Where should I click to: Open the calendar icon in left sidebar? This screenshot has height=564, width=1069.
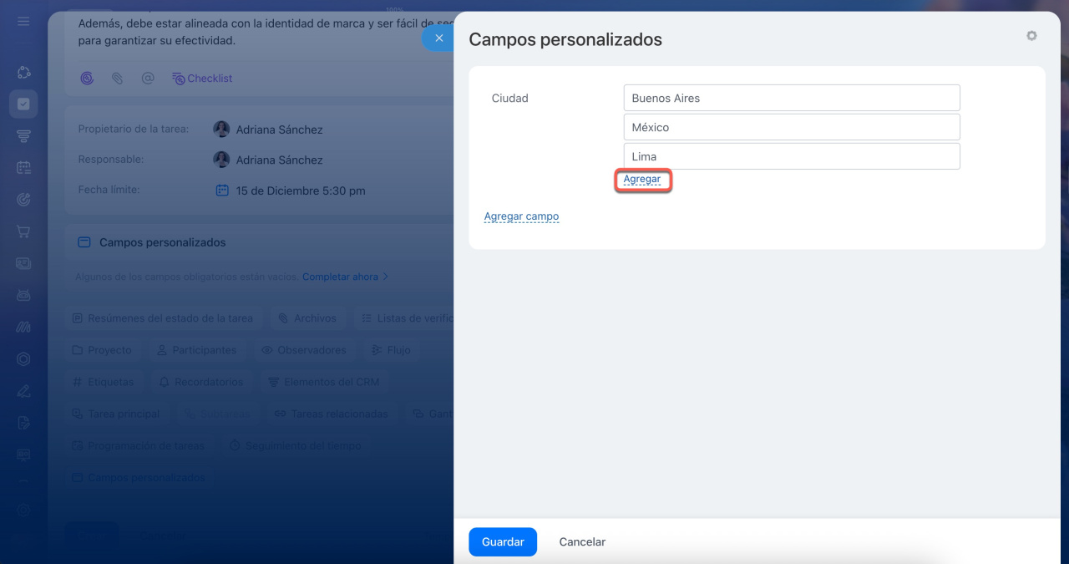23,168
